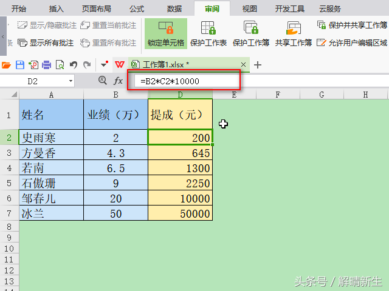The image size is (389, 291).
Task: Open the 开发工具 (Developer) ribbon tab
Action: 290,9
